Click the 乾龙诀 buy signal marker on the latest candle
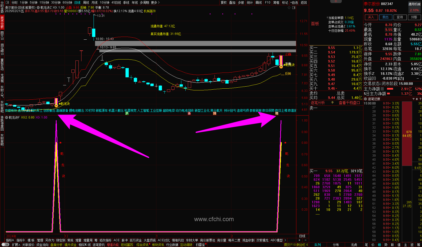 point(281,67)
